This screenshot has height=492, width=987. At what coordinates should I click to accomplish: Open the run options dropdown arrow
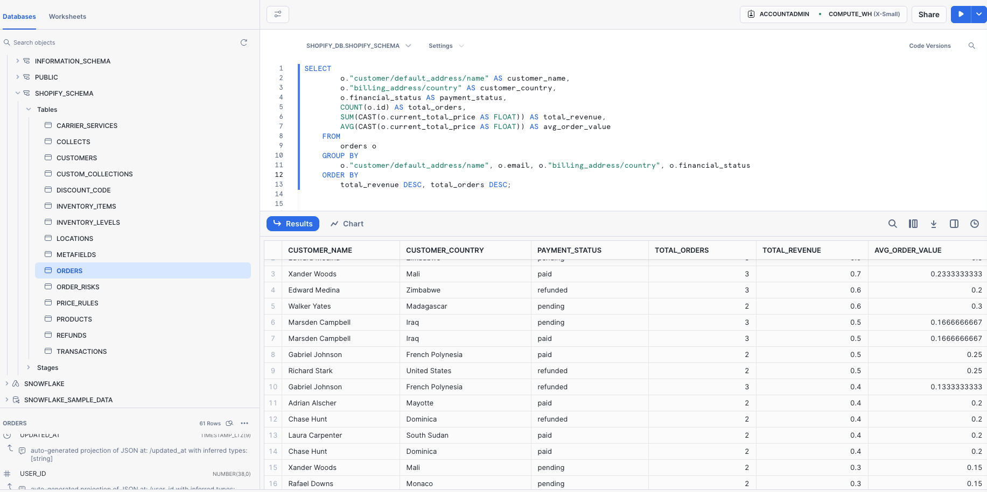pyautogui.click(x=979, y=15)
